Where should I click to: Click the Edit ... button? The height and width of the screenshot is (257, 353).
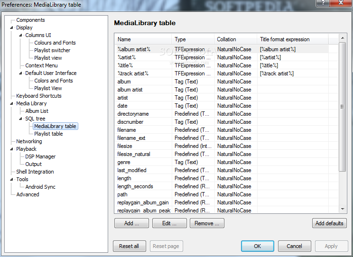click(169, 223)
